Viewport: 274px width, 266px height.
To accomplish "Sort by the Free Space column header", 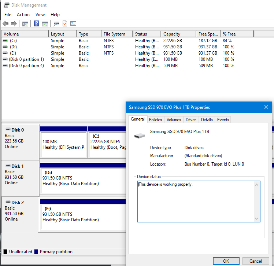I will (208, 34).
